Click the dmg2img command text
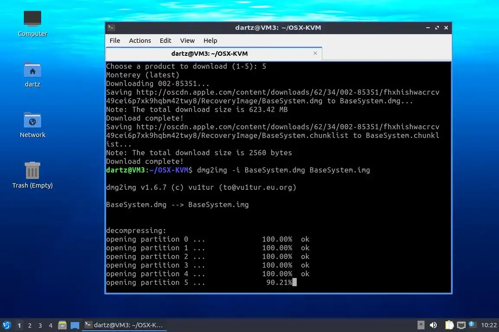Screen dimensions: 499x332 point(283,170)
